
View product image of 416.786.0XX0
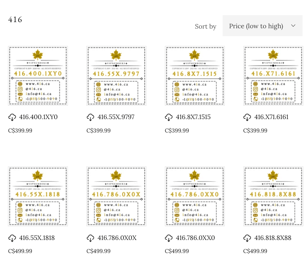pyautogui.click(x=195, y=196)
